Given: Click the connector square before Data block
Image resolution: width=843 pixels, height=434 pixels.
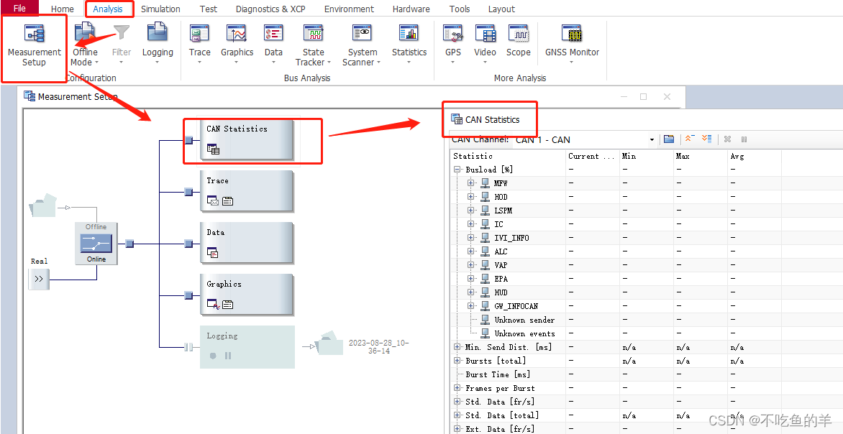Looking at the screenshot, I should point(188,244).
